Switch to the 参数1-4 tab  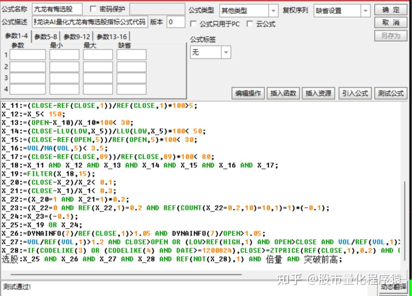(16, 36)
